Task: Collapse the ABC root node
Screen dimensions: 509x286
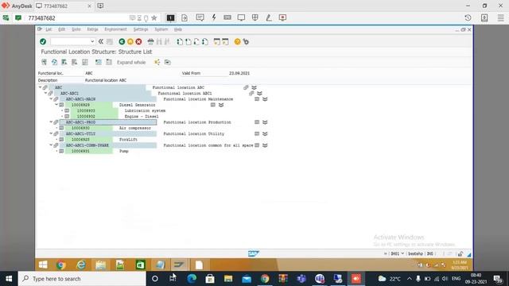Action: click(x=40, y=87)
